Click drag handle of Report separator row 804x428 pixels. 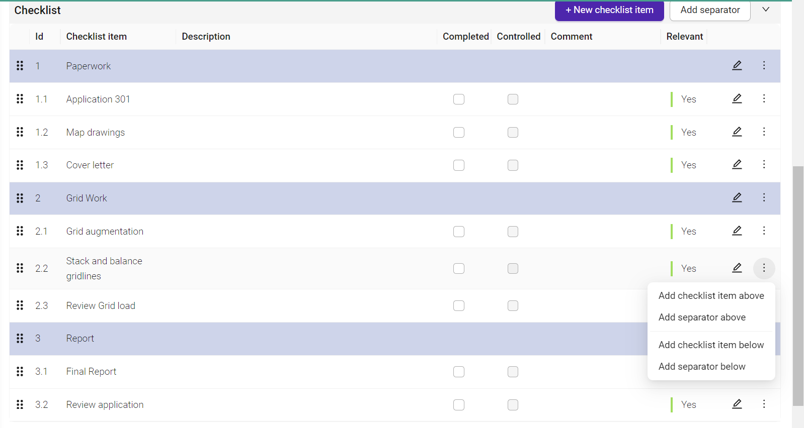[x=20, y=338]
